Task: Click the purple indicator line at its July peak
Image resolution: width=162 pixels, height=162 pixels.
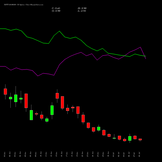Action: pos(140,47)
